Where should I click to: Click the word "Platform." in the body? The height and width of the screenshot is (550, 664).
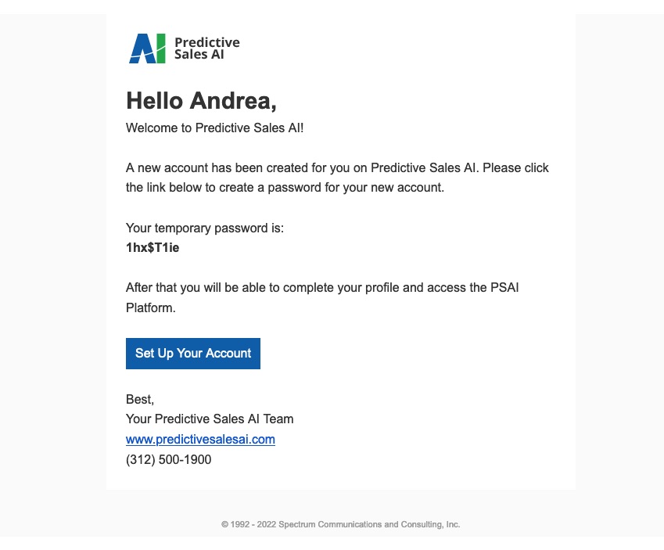(x=151, y=308)
